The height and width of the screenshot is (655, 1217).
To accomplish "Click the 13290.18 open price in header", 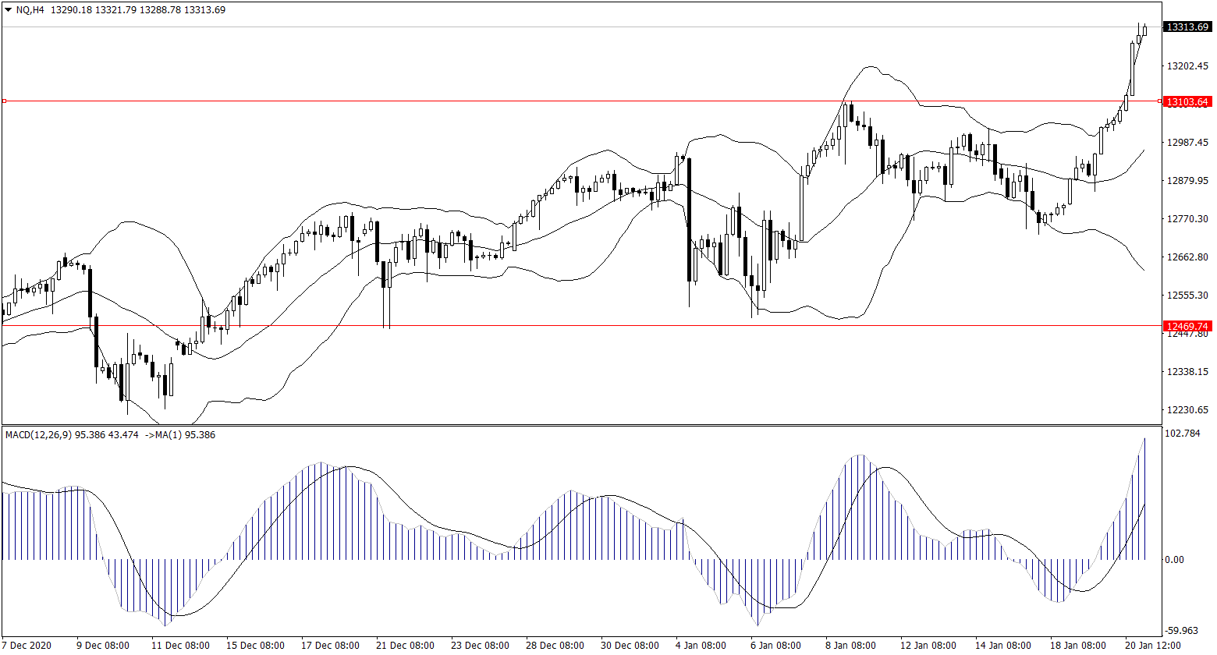I will 71,10.
